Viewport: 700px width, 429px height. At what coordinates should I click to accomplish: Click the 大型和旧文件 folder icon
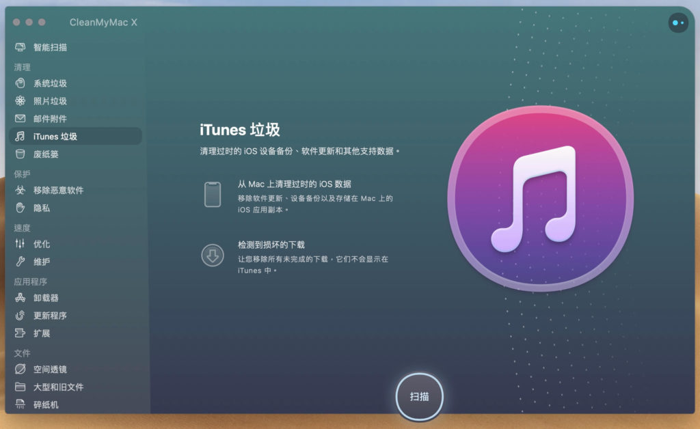[20, 387]
